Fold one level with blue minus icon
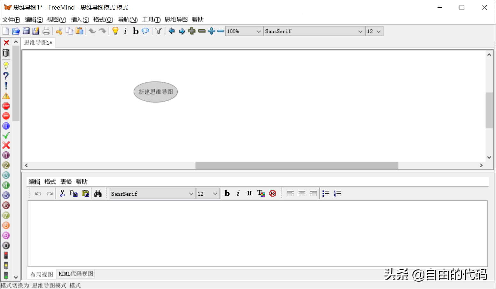 pos(221,31)
